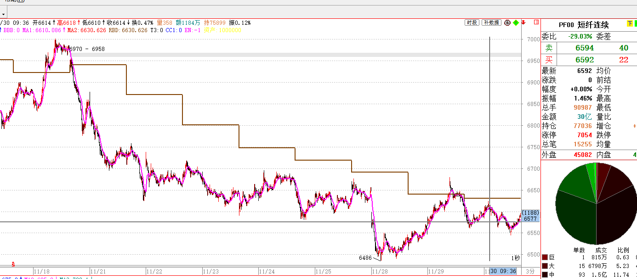The width and height of the screenshot is (637, 279).
Task: Click the RBD:6630.626 indicator label
Action: pyautogui.click(x=128, y=30)
